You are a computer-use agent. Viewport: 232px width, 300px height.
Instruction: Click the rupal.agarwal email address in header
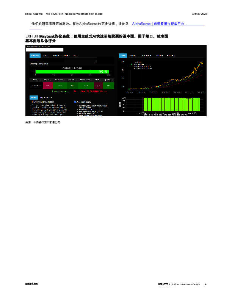pyautogui.click(x=83, y=14)
